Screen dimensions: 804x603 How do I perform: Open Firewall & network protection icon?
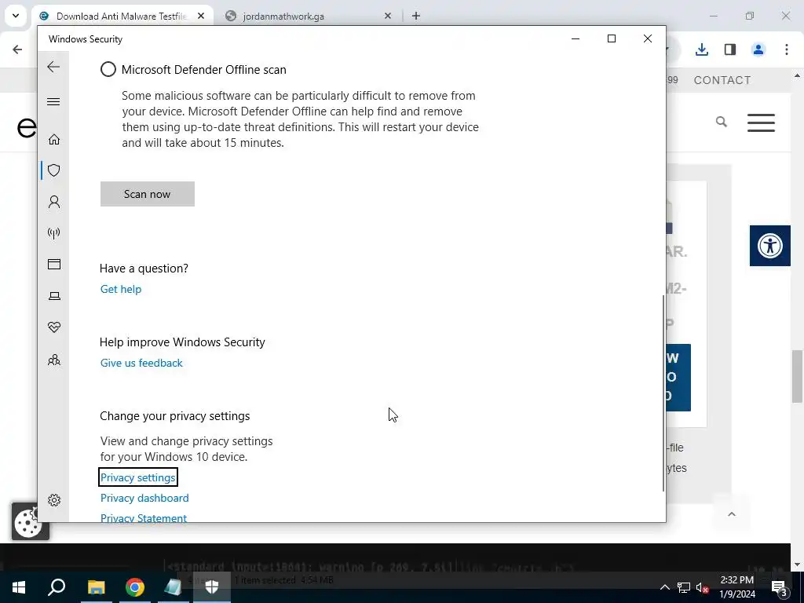pyautogui.click(x=54, y=233)
